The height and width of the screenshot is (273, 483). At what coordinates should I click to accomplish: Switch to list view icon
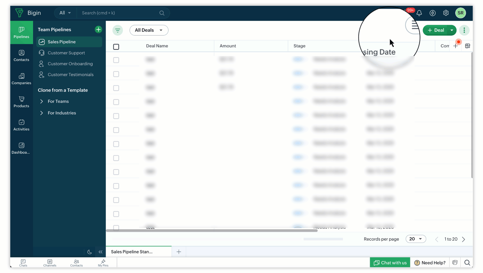tap(414, 25)
